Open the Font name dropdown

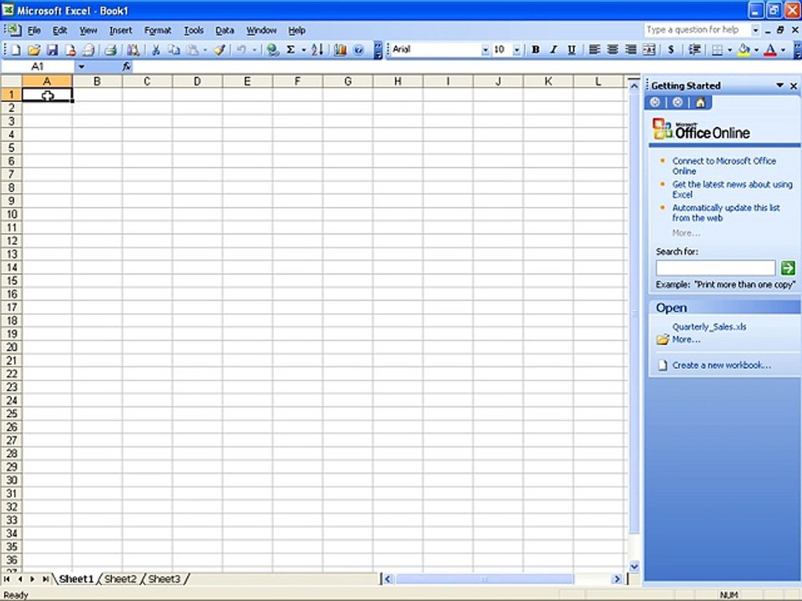(485, 50)
